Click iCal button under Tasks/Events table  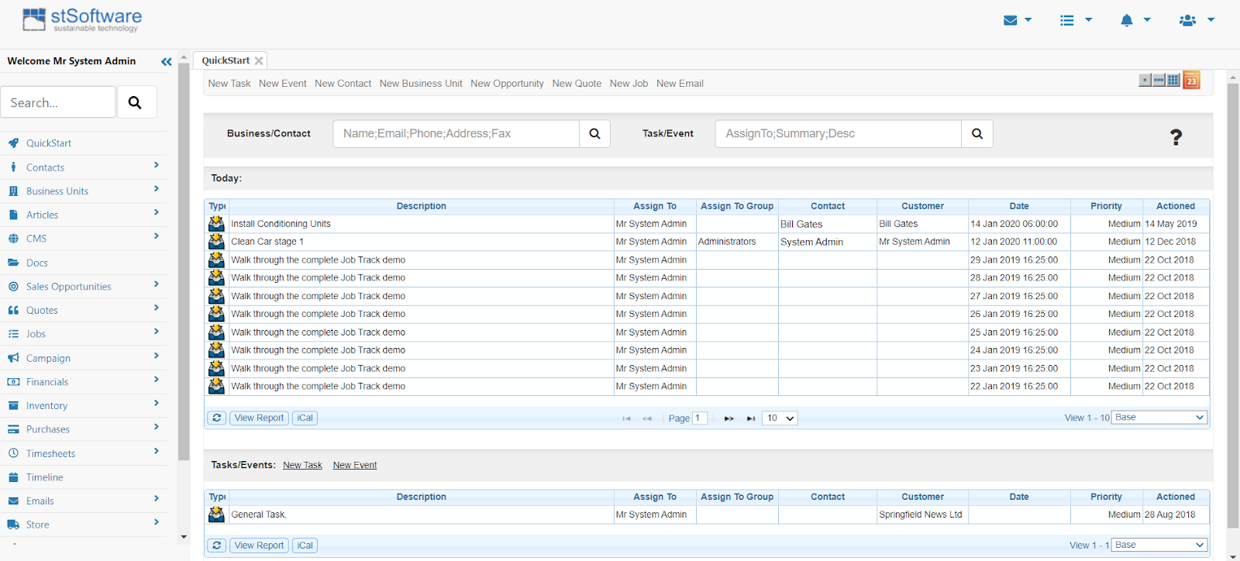[x=305, y=546]
